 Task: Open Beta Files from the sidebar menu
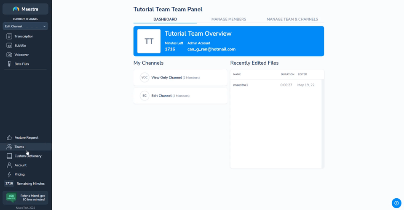(x=21, y=64)
